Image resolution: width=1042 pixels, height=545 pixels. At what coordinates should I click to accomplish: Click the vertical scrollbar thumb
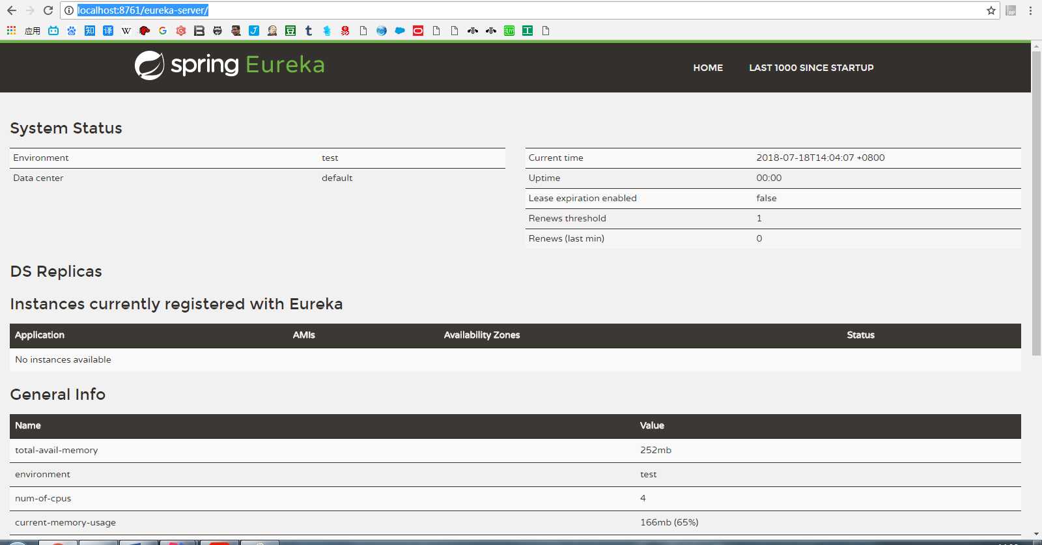click(1036, 203)
